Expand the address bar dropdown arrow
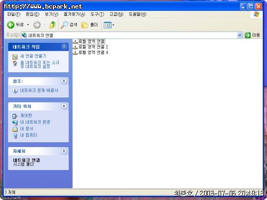The height and width of the screenshot is (200, 267). (240, 35)
